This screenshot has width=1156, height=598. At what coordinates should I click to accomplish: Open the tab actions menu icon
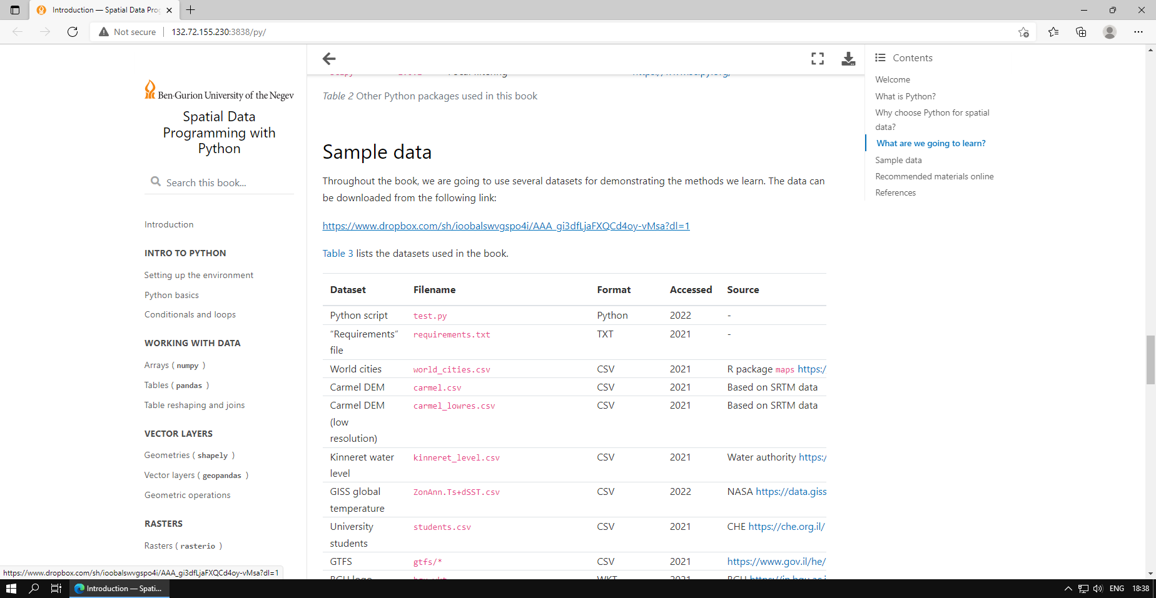(x=15, y=10)
